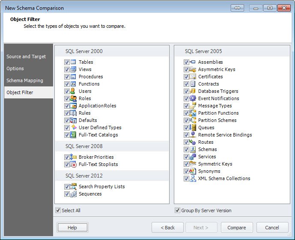Screen dimensions: 295x240
Task: Click the Event Notifications gear icon
Action: click(193, 98)
